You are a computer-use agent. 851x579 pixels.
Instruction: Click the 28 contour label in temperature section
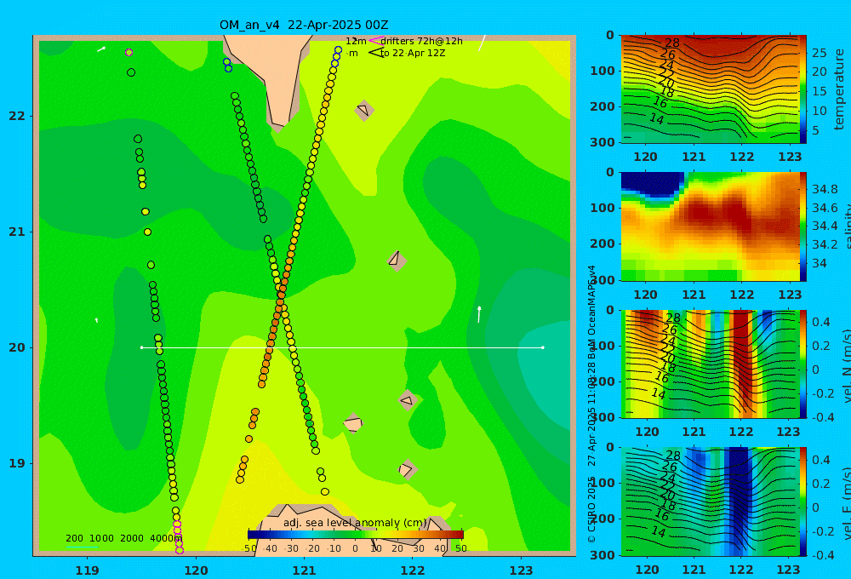pos(672,43)
